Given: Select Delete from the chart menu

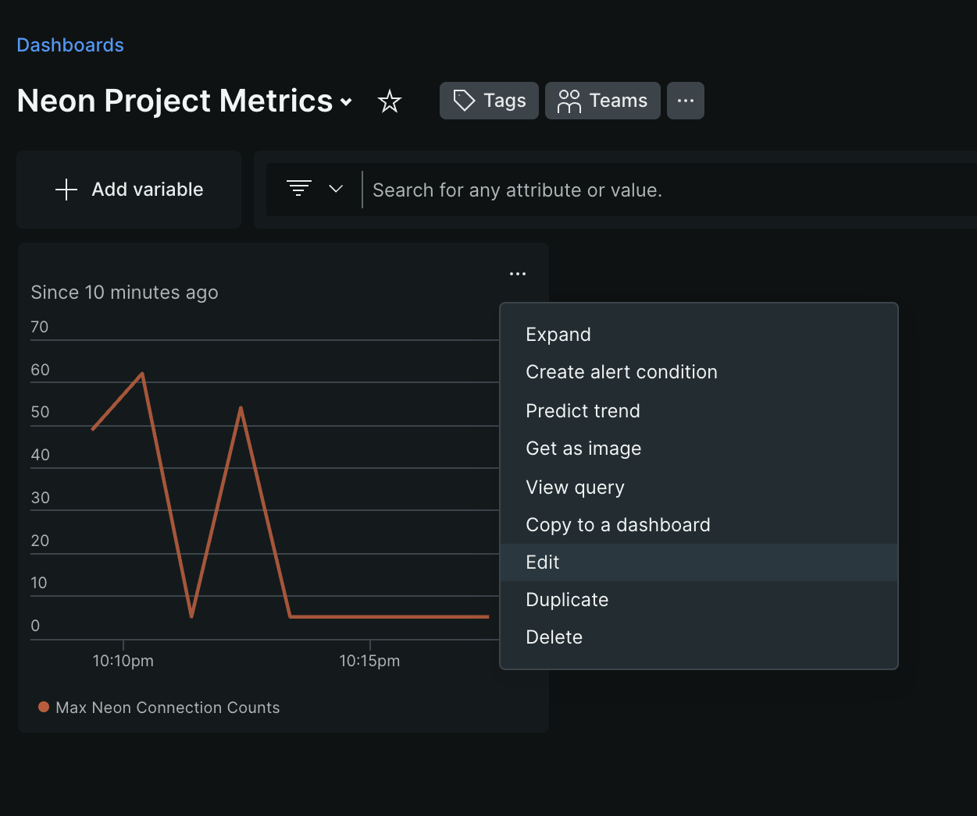Looking at the screenshot, I should [554, 637].
